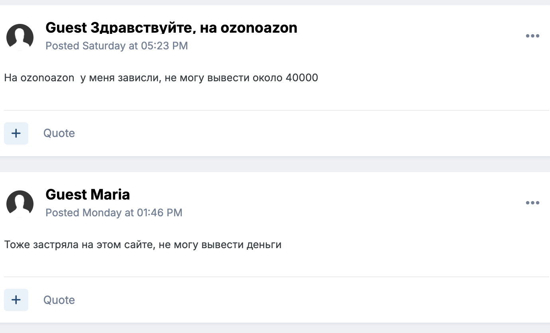Quote Guest Maria's reply
The width and height of the screenshot is (550, 333).
pyautogui.click(x=59, y=300)
